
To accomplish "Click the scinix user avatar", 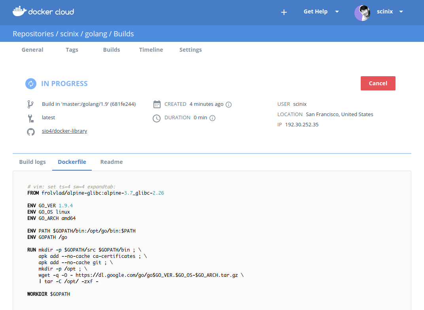I will pyautogui.click(x=362, y=13).
